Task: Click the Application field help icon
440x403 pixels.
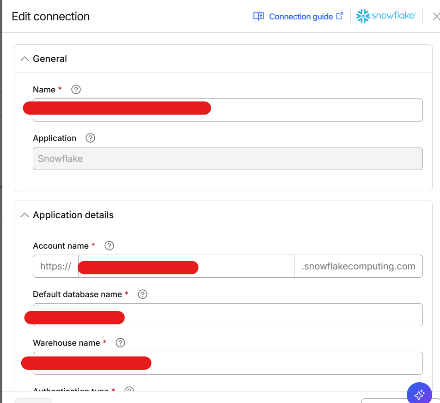Action: pyautogui.click(x=91, y=138)
